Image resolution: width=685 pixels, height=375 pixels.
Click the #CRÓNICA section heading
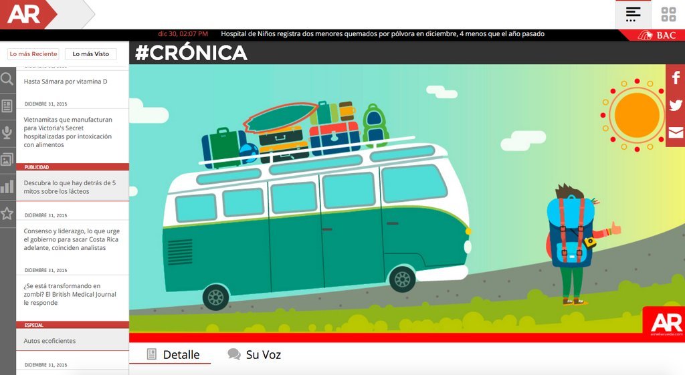coord(191,53)
